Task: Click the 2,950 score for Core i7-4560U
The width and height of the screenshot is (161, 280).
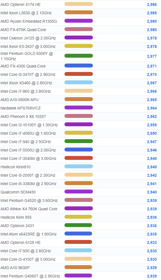Action: pyautogui.click(x=152, y=133)
